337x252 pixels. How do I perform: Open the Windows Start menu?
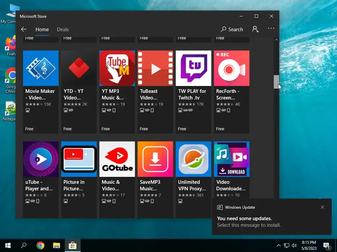coord(8,245)
